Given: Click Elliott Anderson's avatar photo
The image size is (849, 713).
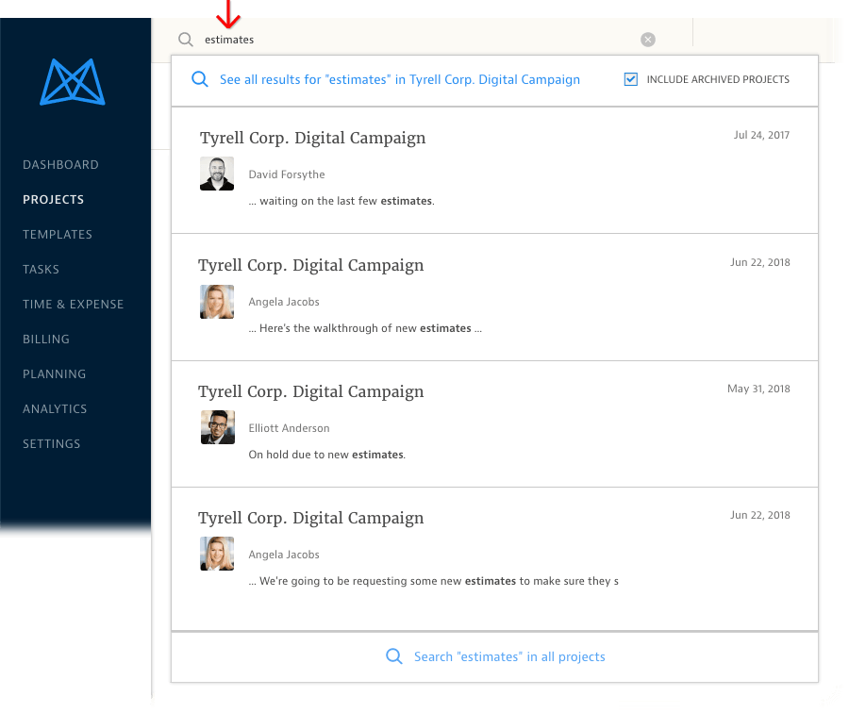Looking at the screenshot, I should click(x=217, y=427).
